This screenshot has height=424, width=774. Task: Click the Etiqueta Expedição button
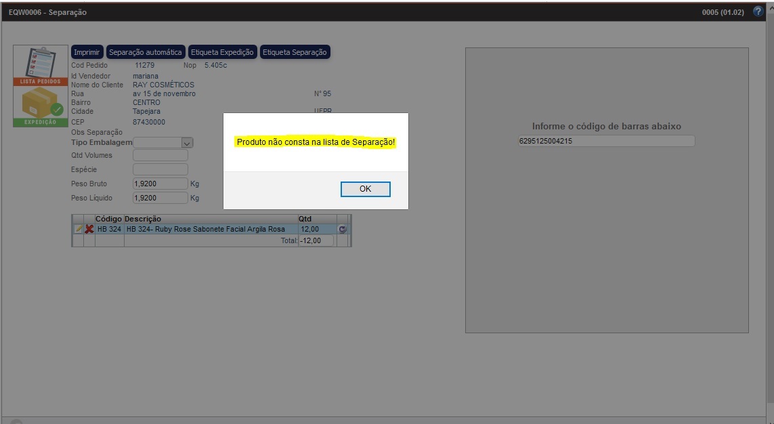coord(223,52)
